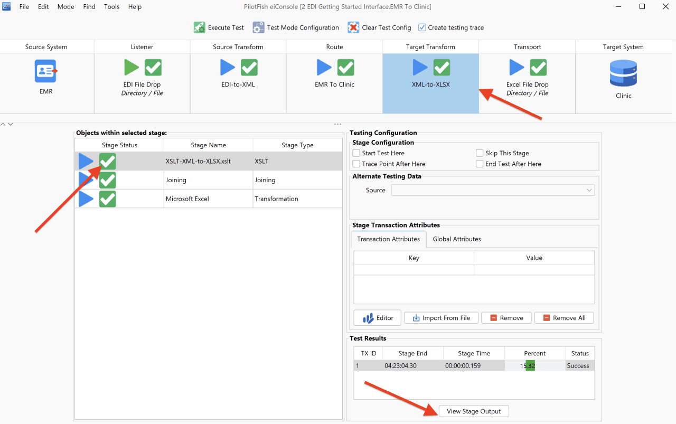This screenshot has width=676, height=424.
Task: Enable the Skip This Stage checkbox
Action: pyautogui.click(x=480, y=153)
